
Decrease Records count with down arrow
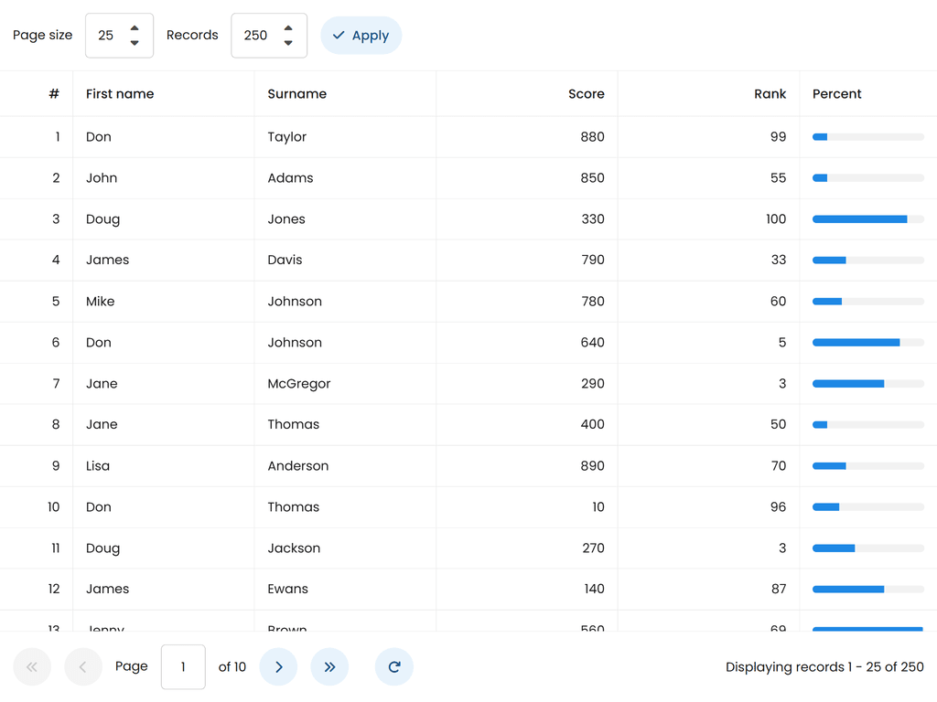[x=288, y=43]
